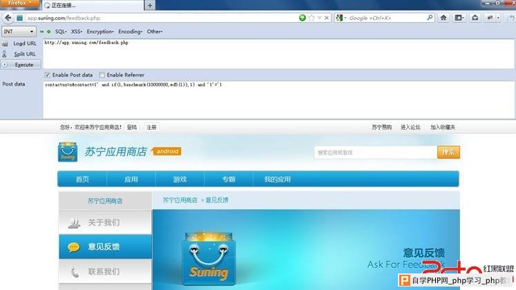
Task: Click the 搜索应用或游戏 search field
Action: click(376, 153)
